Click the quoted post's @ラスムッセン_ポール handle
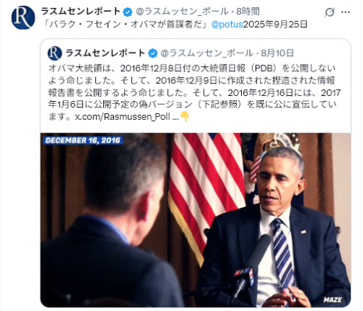Viewport: 363px width, 311px height. [207, 53]
